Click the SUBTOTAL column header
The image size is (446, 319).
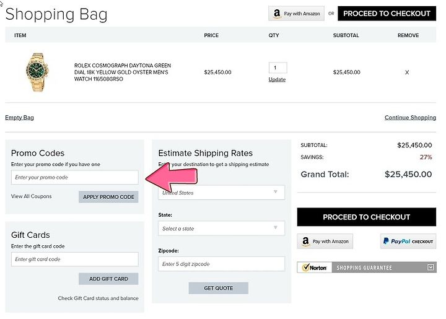click(x=346, y=35)
